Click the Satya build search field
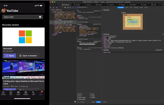Viewport: 164px width, 105px height. (x=21, y=17)
